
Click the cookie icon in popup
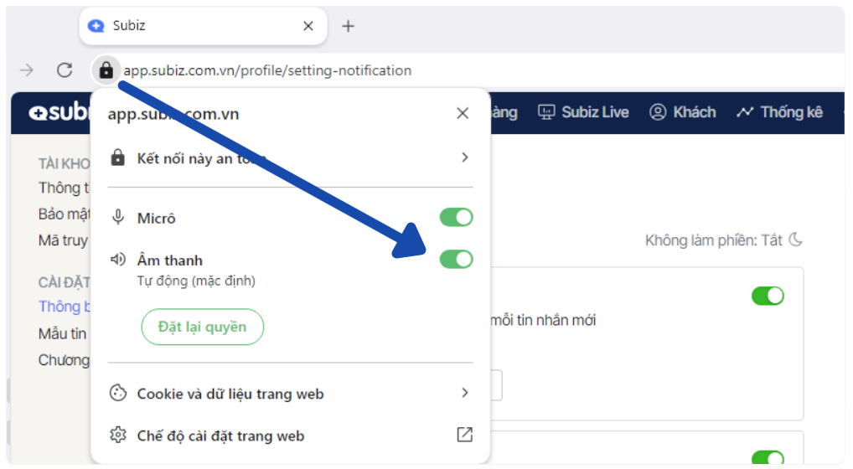tap(118, 393)
